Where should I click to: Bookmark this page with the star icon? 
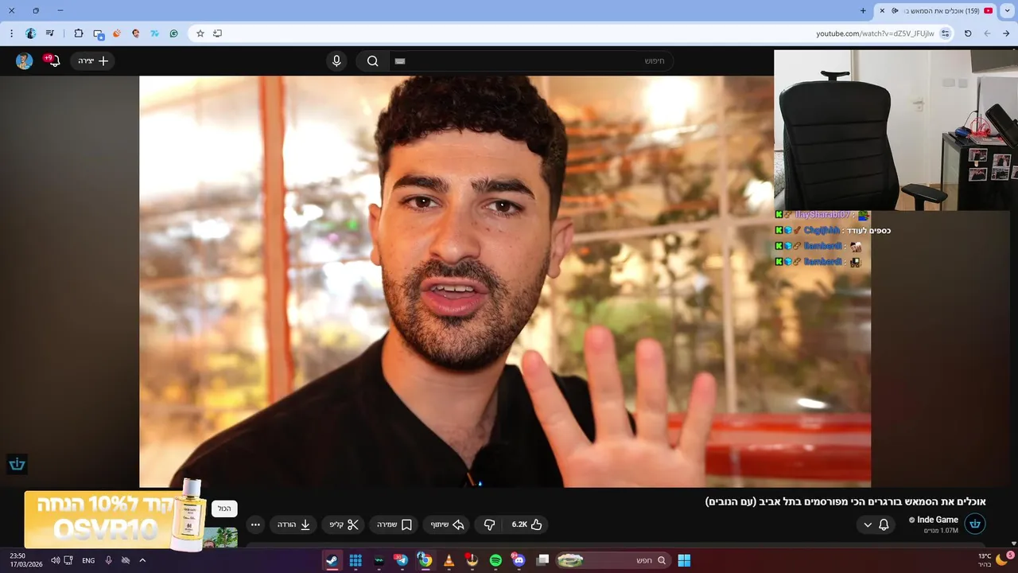pos(200,33)
